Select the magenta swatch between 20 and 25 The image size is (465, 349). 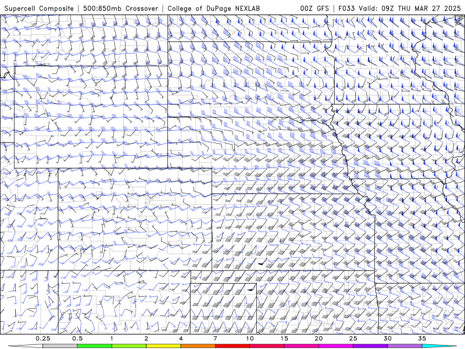(336, 346)
